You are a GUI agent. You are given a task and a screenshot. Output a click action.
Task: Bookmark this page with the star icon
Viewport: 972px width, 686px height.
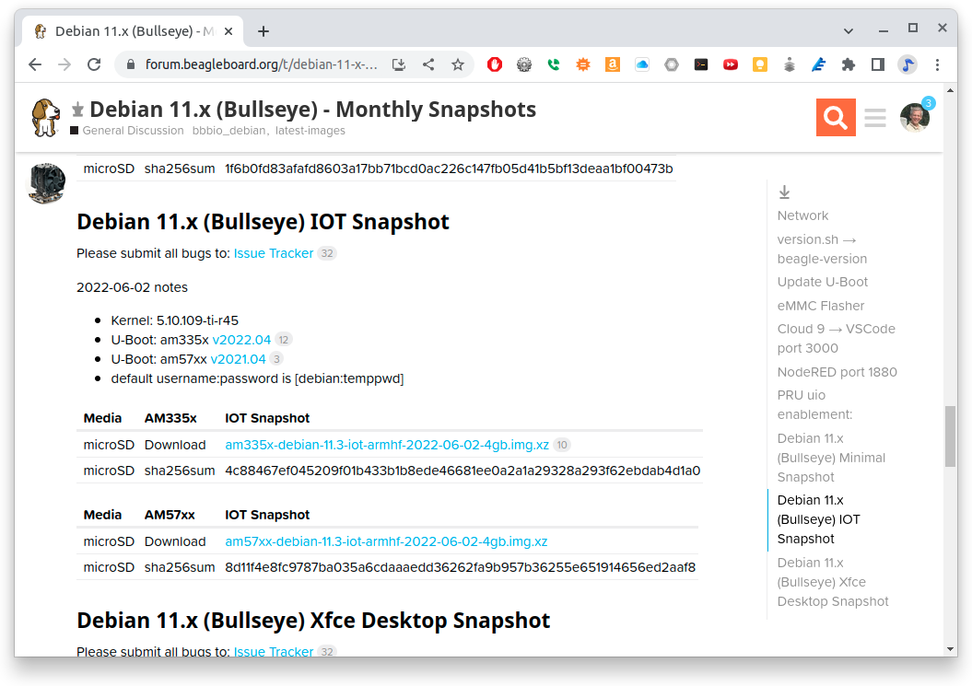pyautogui.click(x=458, y=64)
